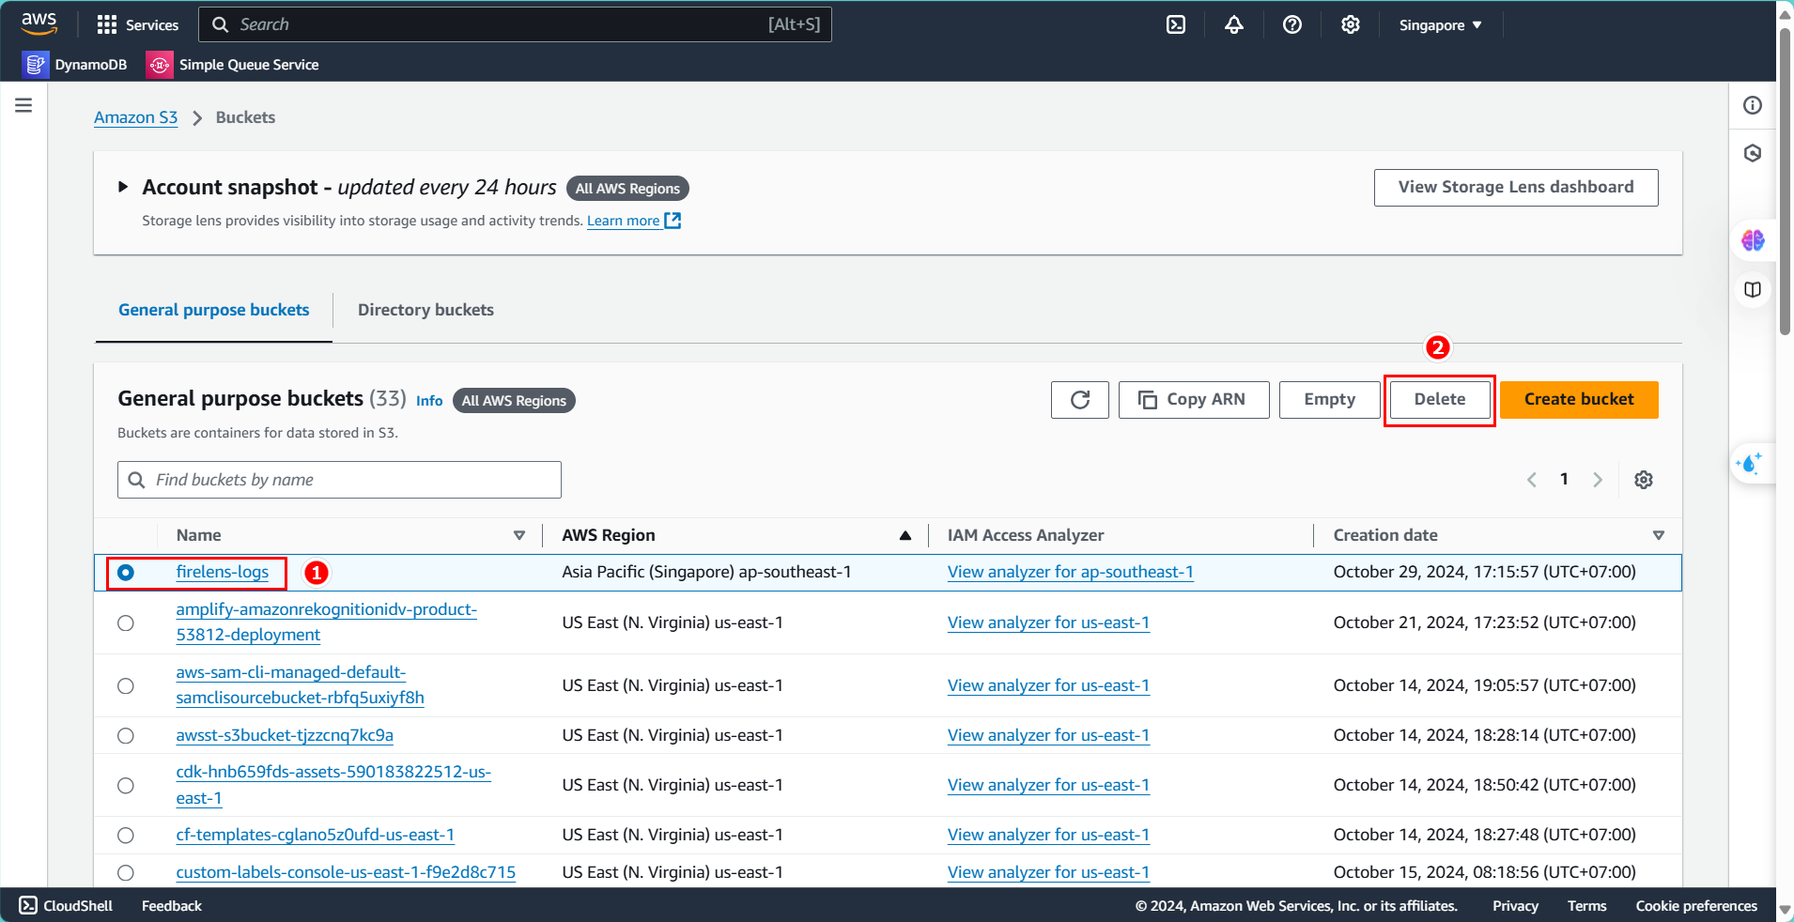
Task: Sort by Creation date column arrow
Action: tap(1659, 535)
